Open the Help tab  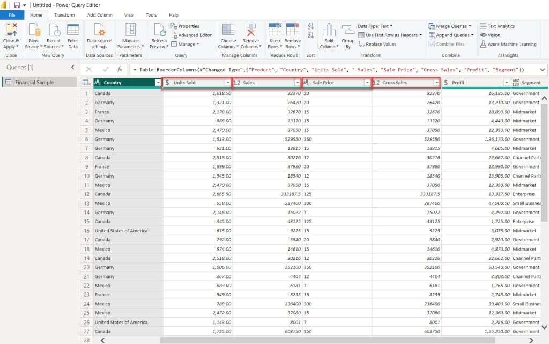174,15
